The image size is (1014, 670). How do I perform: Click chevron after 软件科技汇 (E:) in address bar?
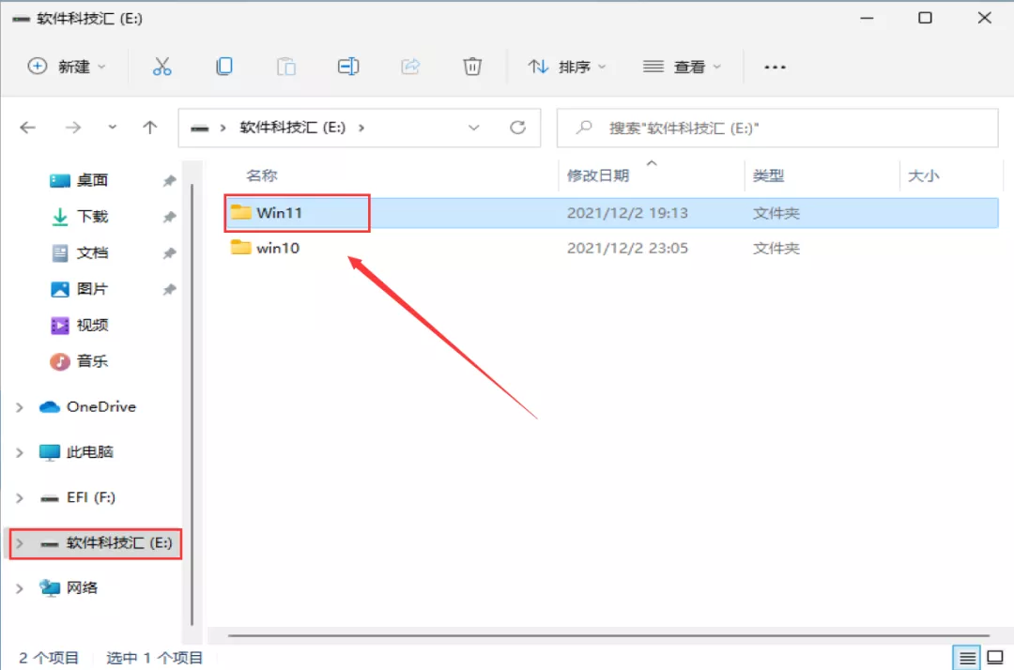[361, 128]
